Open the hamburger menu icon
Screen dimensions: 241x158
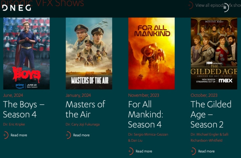point(225,7)
